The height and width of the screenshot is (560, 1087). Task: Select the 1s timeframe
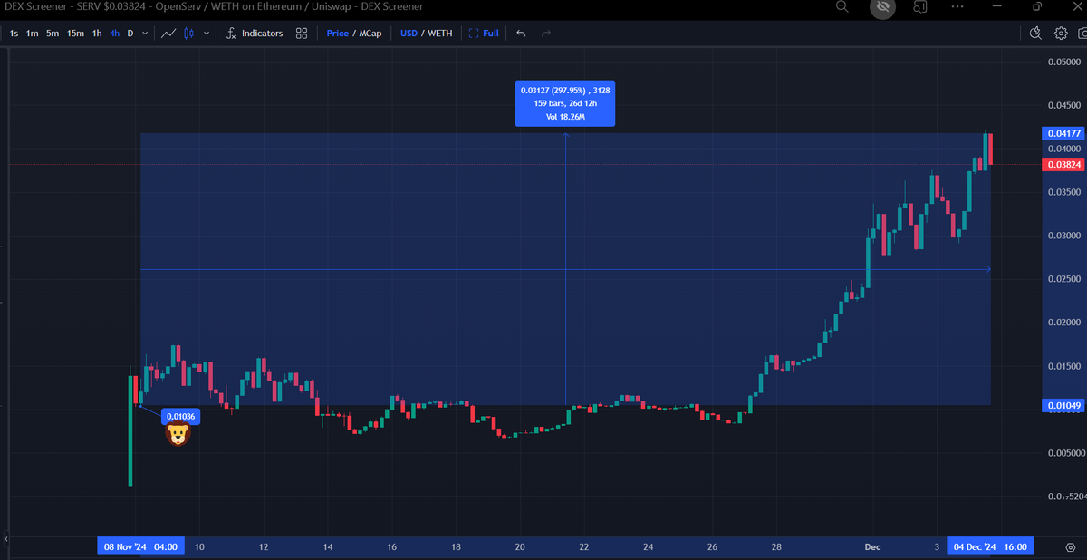coord(14,34)
